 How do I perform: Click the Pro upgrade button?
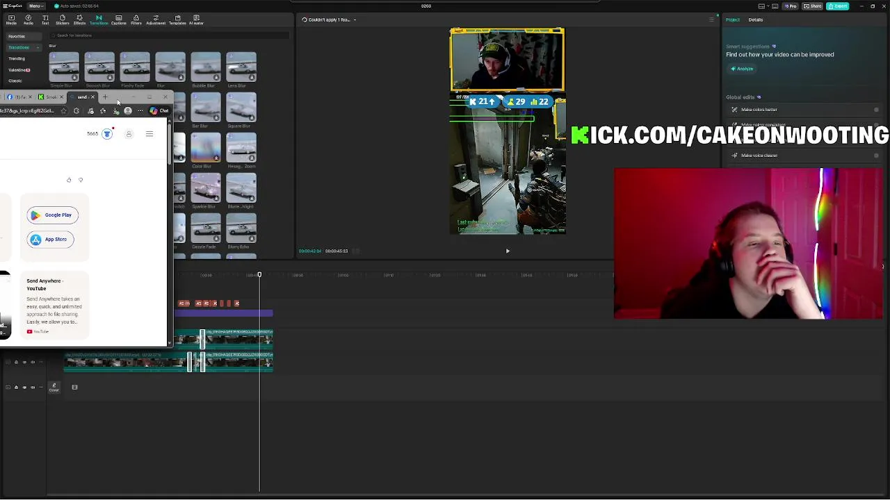[791, 6]
